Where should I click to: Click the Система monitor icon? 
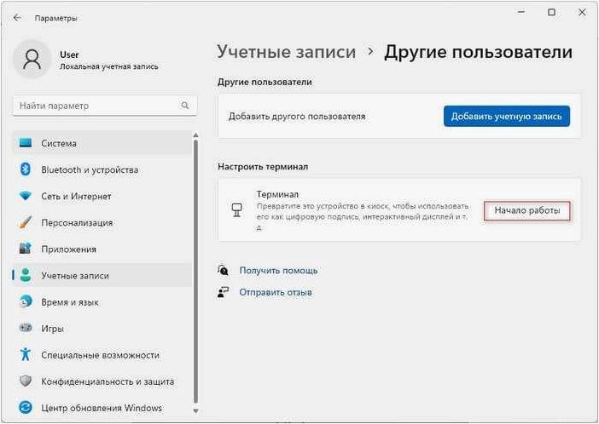pos(26,143)
